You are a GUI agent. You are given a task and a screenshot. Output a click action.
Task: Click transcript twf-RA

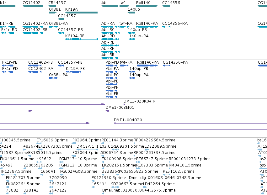click(x=124, y=27)
